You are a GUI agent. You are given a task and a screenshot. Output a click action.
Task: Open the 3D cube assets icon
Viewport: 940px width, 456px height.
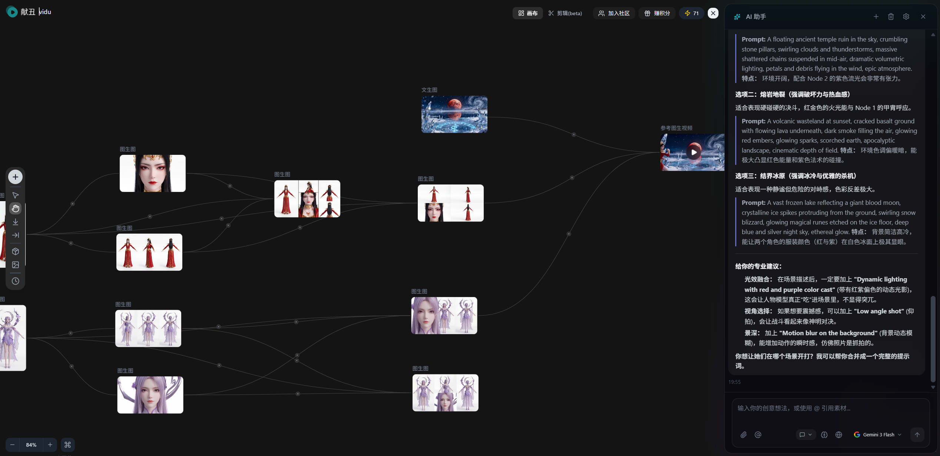point(16,252)
